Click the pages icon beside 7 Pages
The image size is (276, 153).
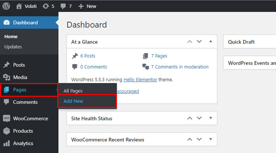coord(145,56)
